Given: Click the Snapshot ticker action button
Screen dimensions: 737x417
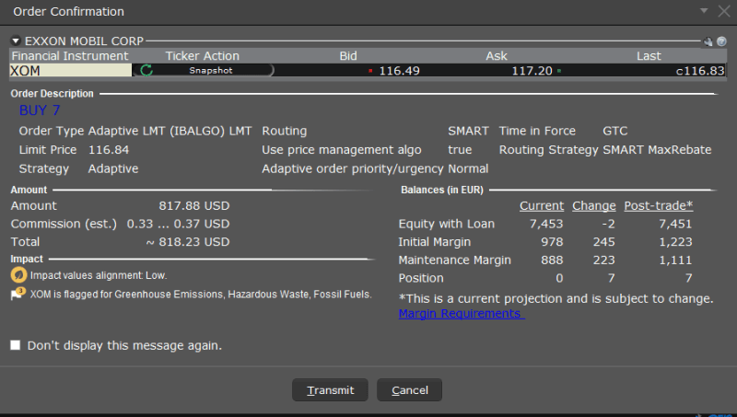Looking at the screenshot, I should pos(211,71).
